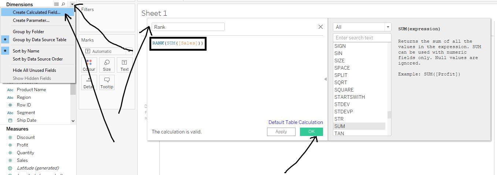Click the number icon beside Quantity
This screenshot has height=175, width=497.
(10, 153)
